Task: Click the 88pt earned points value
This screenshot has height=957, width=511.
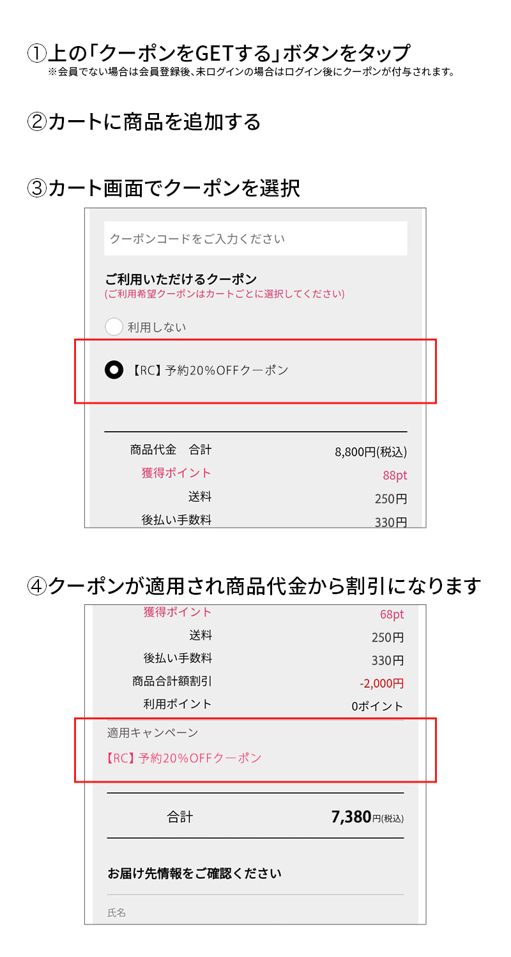Action: (395, 475)
